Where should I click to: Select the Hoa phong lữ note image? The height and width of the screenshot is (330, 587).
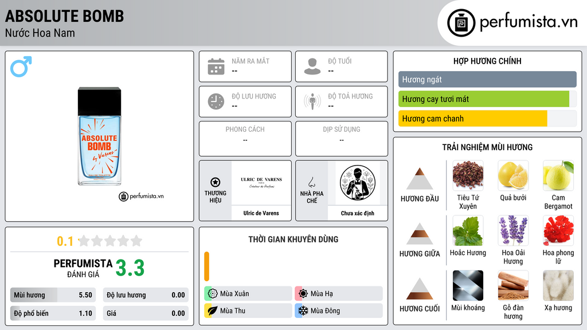pos(558,230)
